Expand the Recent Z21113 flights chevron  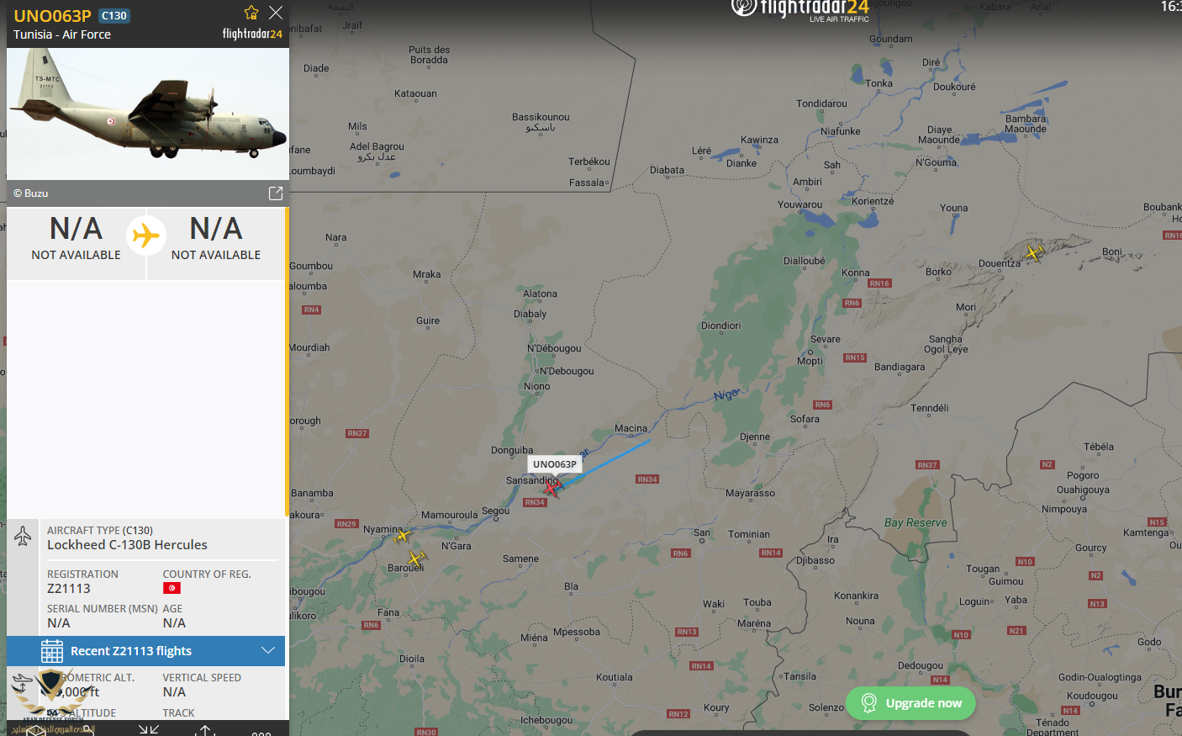(268, 650)
